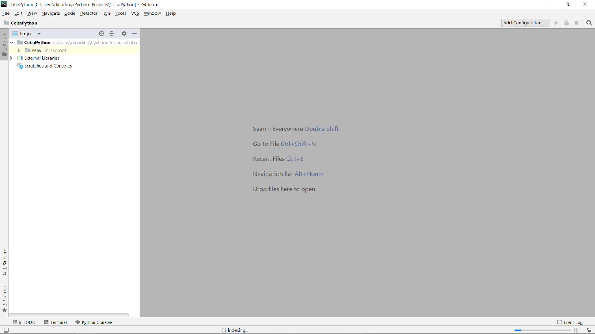Click the Locate/Select Opened File target icon
The width and height of the screenshot is (595, 334).
(102, 33)
